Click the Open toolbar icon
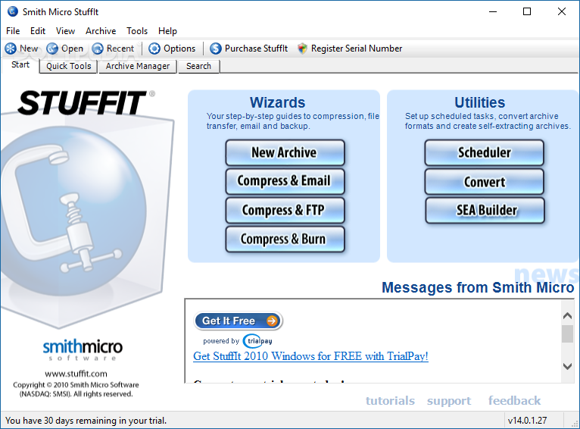 pyautogui.click(x=52, y=49)
